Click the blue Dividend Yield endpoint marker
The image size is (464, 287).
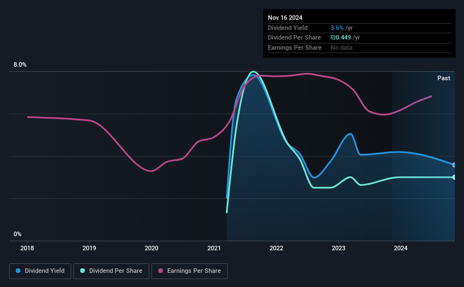(x=454, y=165)
